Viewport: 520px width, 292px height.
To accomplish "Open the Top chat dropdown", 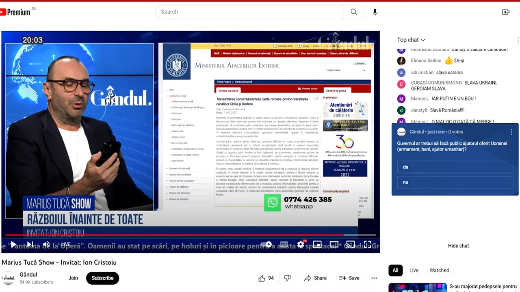I will 411,40.
